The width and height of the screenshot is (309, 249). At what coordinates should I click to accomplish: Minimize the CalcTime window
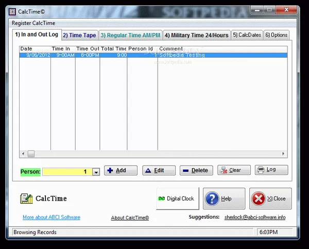pos(257,10)
